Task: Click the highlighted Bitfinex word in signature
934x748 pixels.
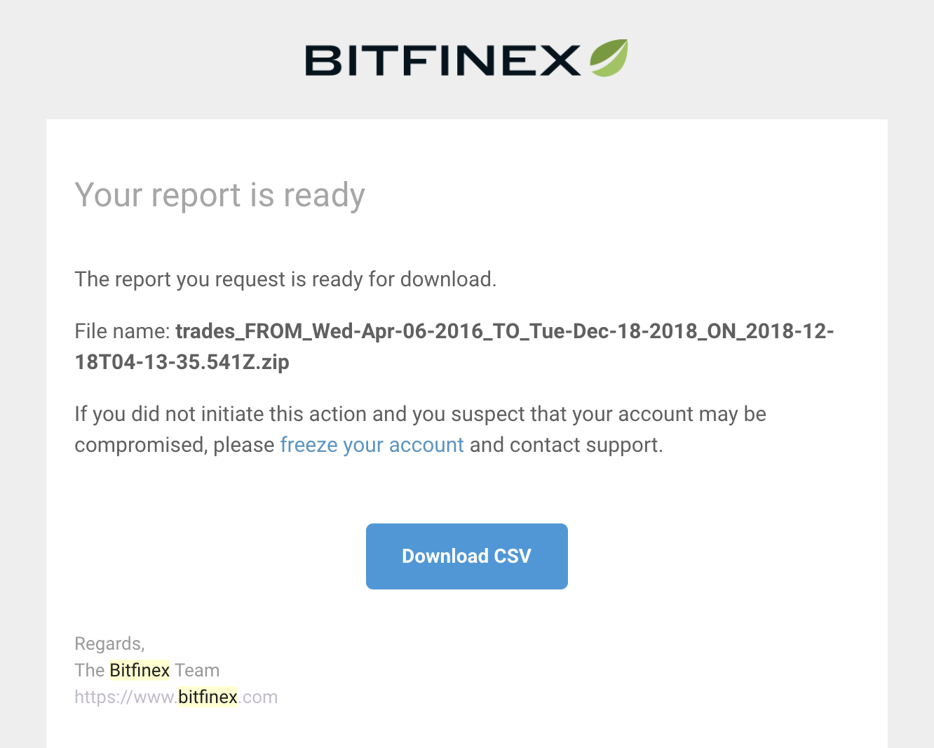Action: (x=139, y=670)
